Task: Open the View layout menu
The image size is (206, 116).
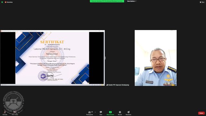Action: [x=202, y=2]
